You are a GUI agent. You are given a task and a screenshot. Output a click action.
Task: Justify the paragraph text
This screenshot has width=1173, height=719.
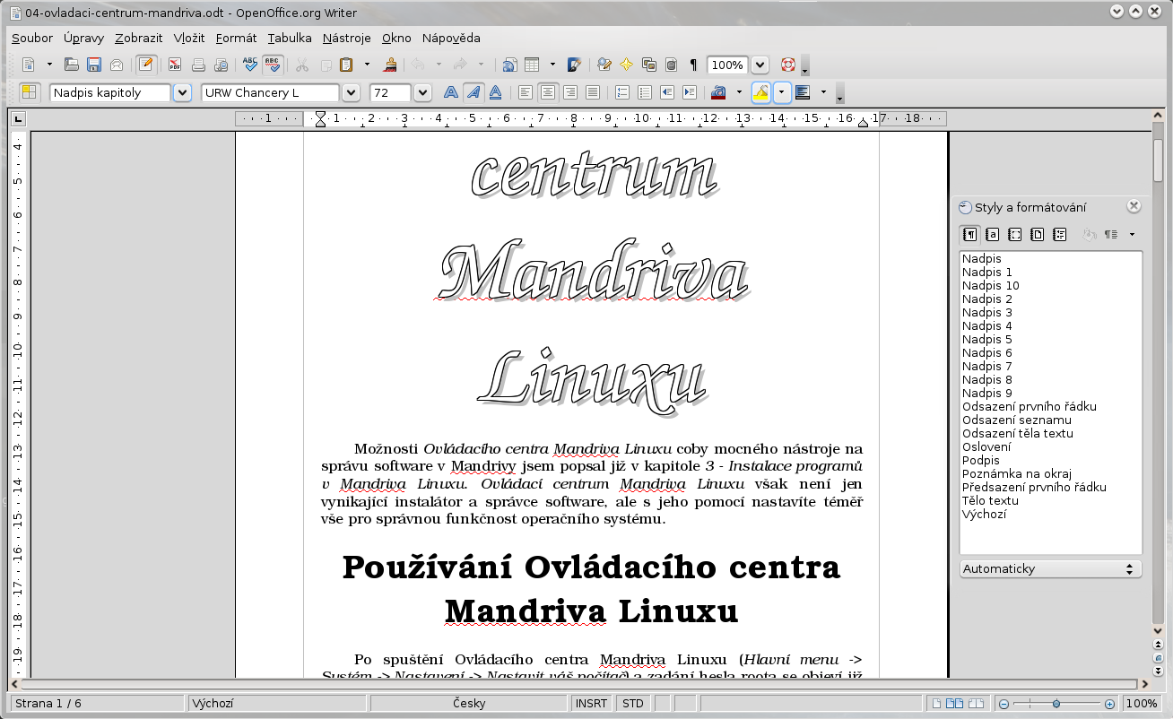[592, 92]
